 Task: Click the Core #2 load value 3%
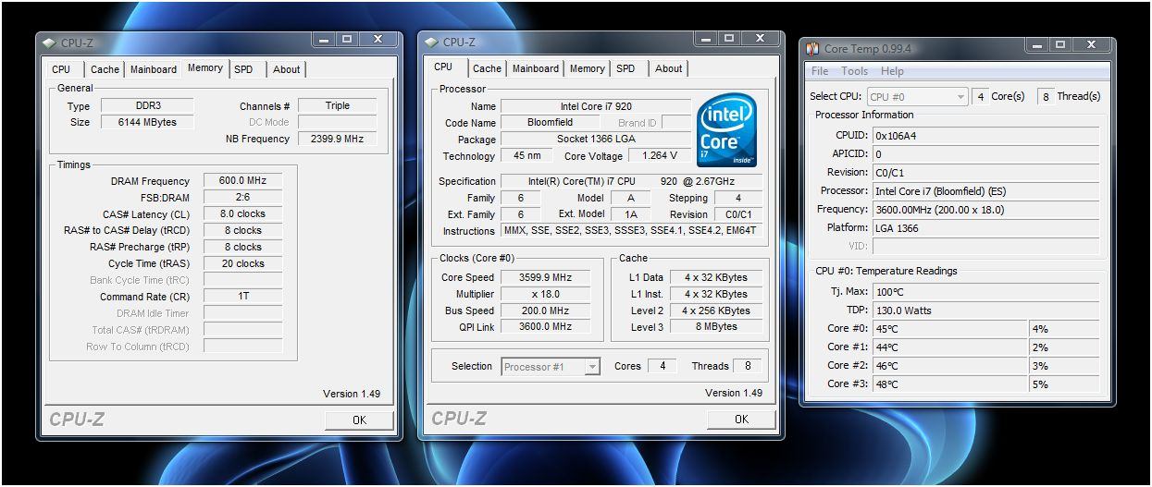[1065, 366]
